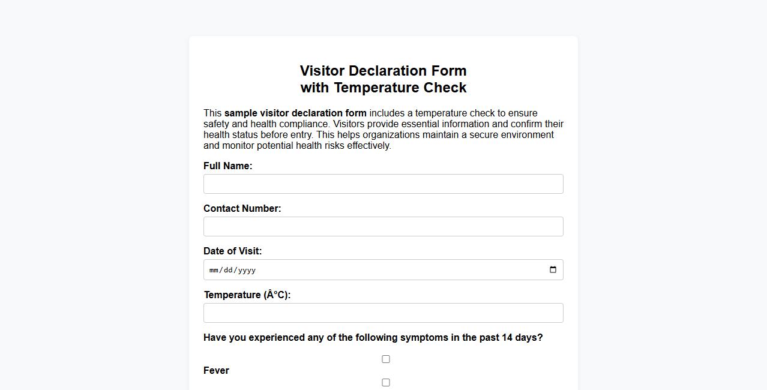
Task: Click the Full Name input field
Action: [x=383, y=184]
